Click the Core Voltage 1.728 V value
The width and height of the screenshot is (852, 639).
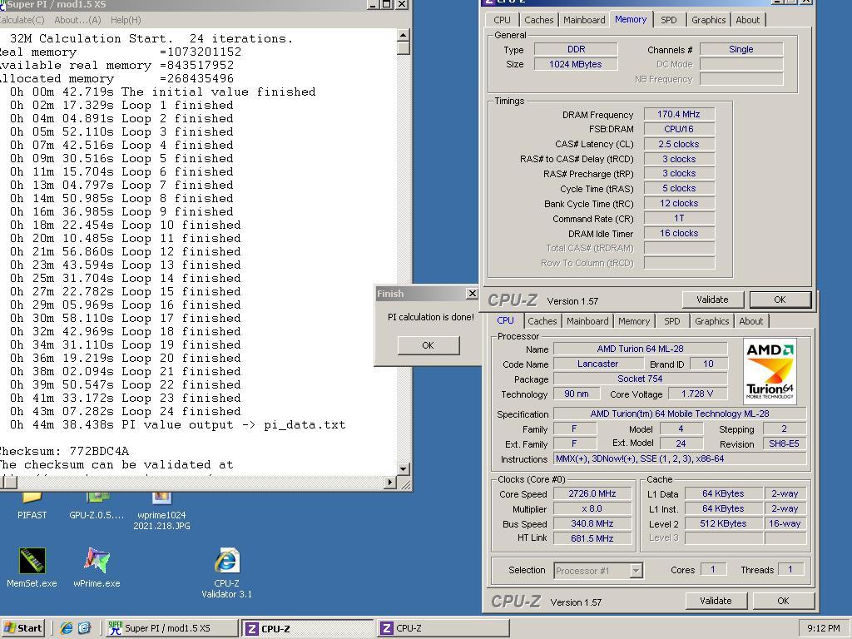point(697,394)
